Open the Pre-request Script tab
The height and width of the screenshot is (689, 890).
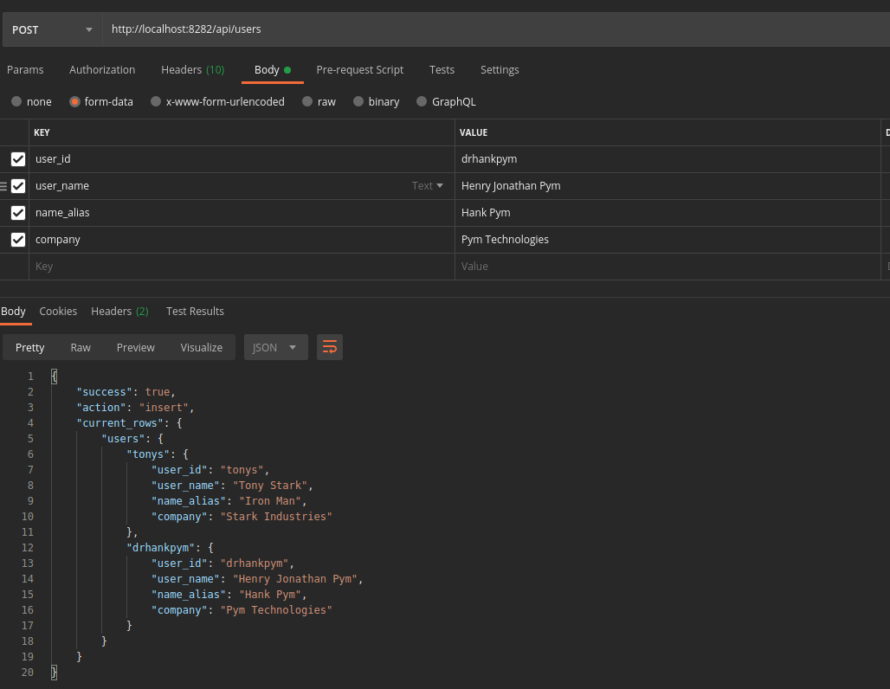click(x=359, y=70)
